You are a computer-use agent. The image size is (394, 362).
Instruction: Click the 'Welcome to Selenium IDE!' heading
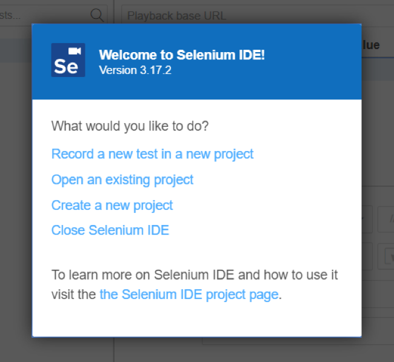pyautogui.click(x=182, y=55)
